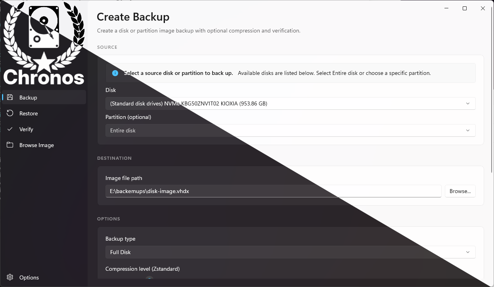The height and width of the screenshot is (287, 494).
Task: Click the maximize window button
Action: [x=464, y=8]
